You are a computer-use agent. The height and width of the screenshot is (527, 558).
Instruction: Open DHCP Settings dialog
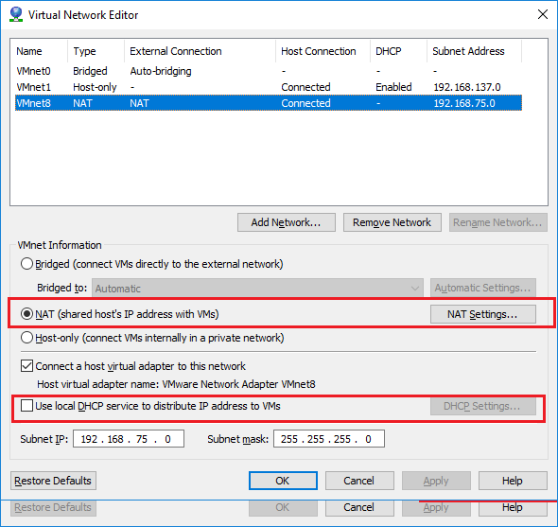coord(483,406)
